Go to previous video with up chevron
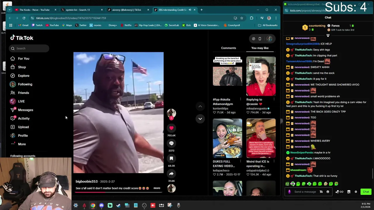Screen dimensions: 374x210 [200, 106]
